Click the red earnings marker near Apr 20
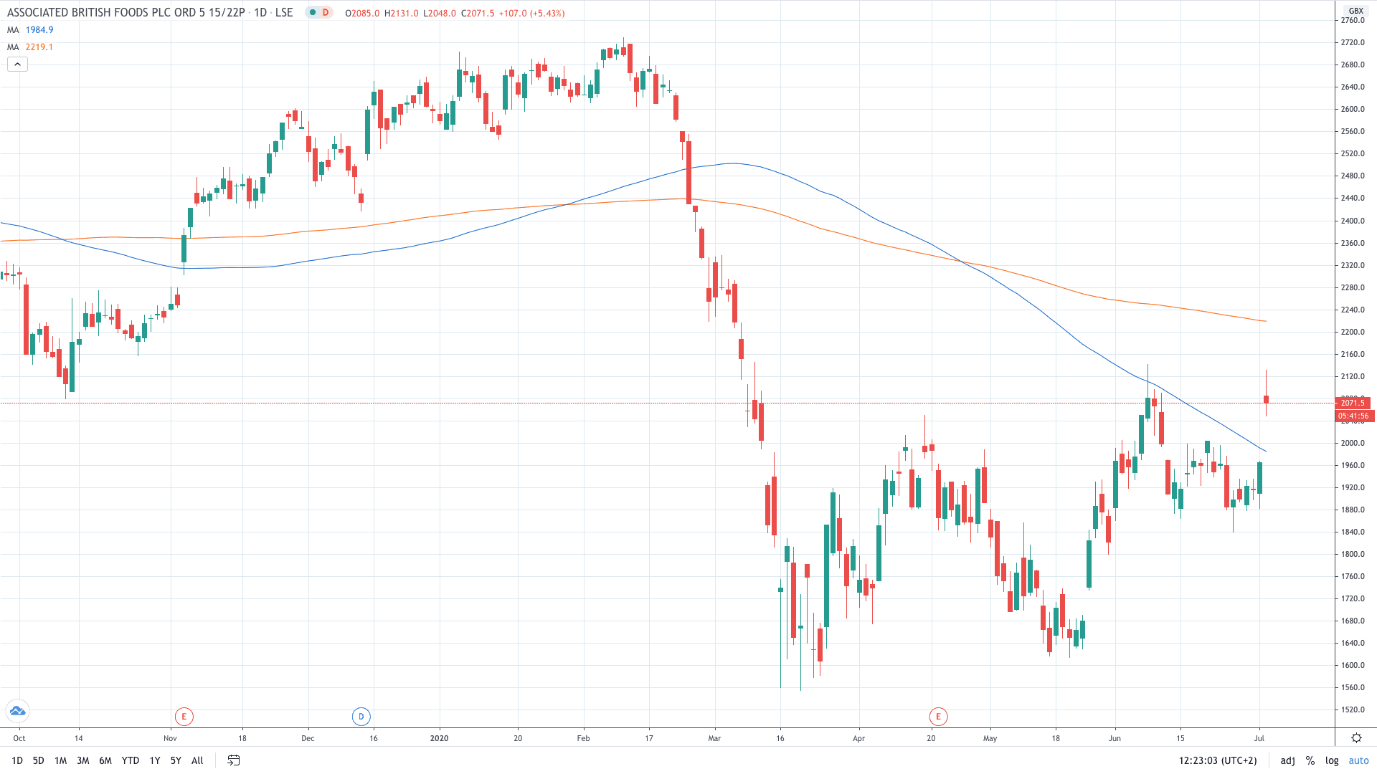This screenshot has width=1377, height=774. tap(938, 716)
